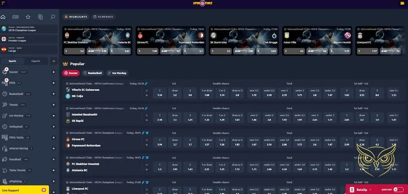Image resolution: width=408 pixels, height=194 pixels.
Task: Pick draw 3.7 on Girona highlight card
Action: [171, 51]
